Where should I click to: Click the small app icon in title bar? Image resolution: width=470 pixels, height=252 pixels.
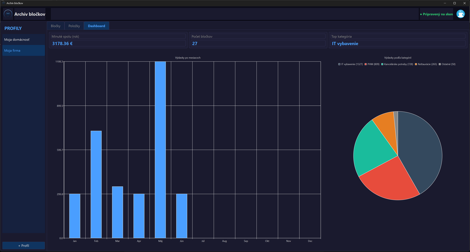point(3,3)
